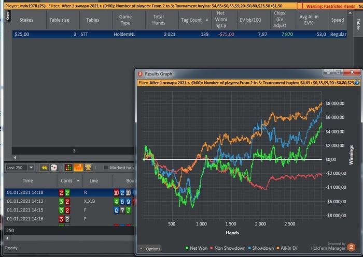Viewport: 363px width, 257px height.
Task: Select the hand played at 01.01.2021 14:15
Action: click(x=69, y=210)
